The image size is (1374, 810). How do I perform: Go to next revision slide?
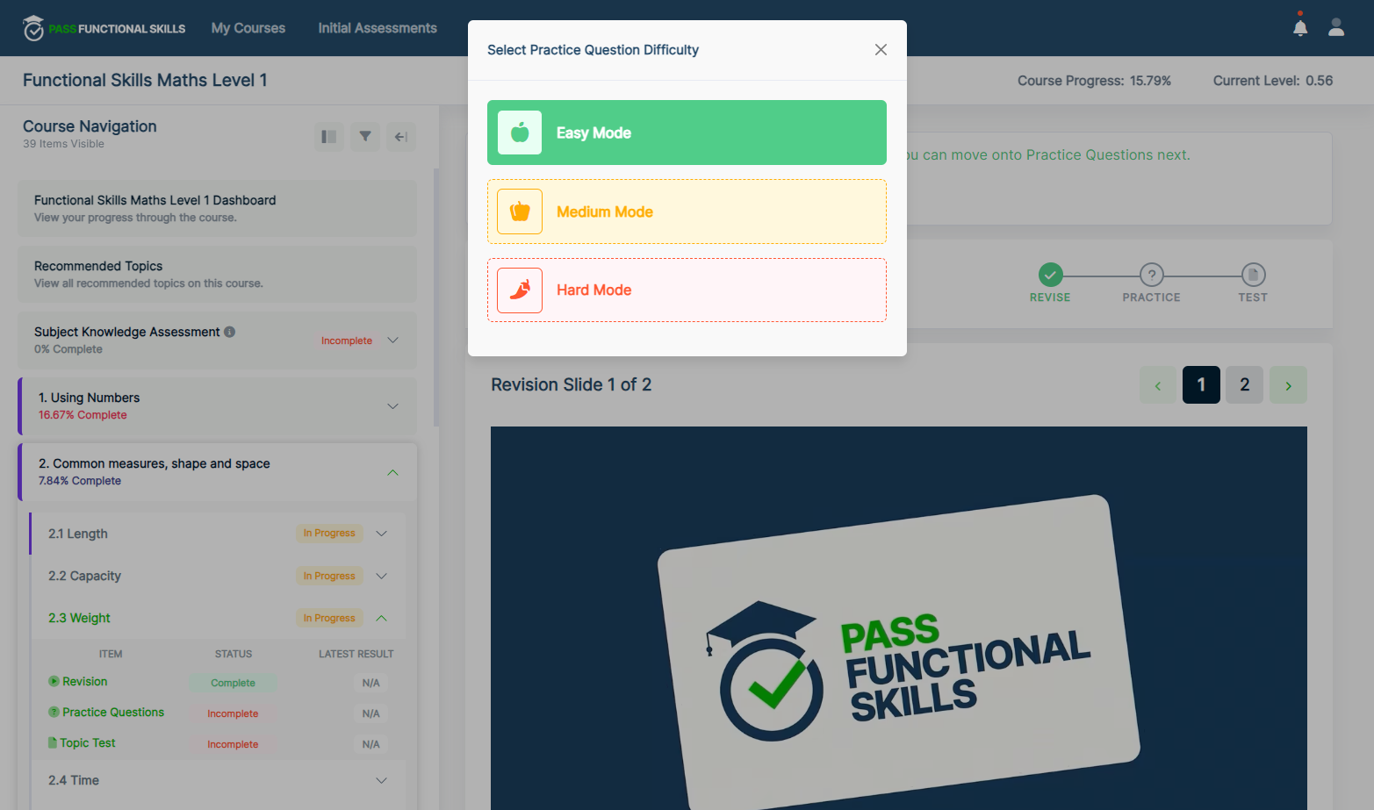[x=1288, y=385]
